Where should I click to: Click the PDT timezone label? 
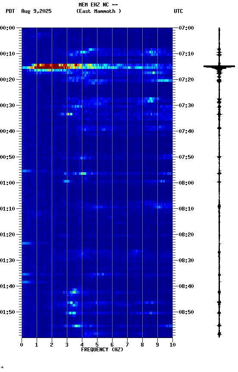tap(10, 11)
